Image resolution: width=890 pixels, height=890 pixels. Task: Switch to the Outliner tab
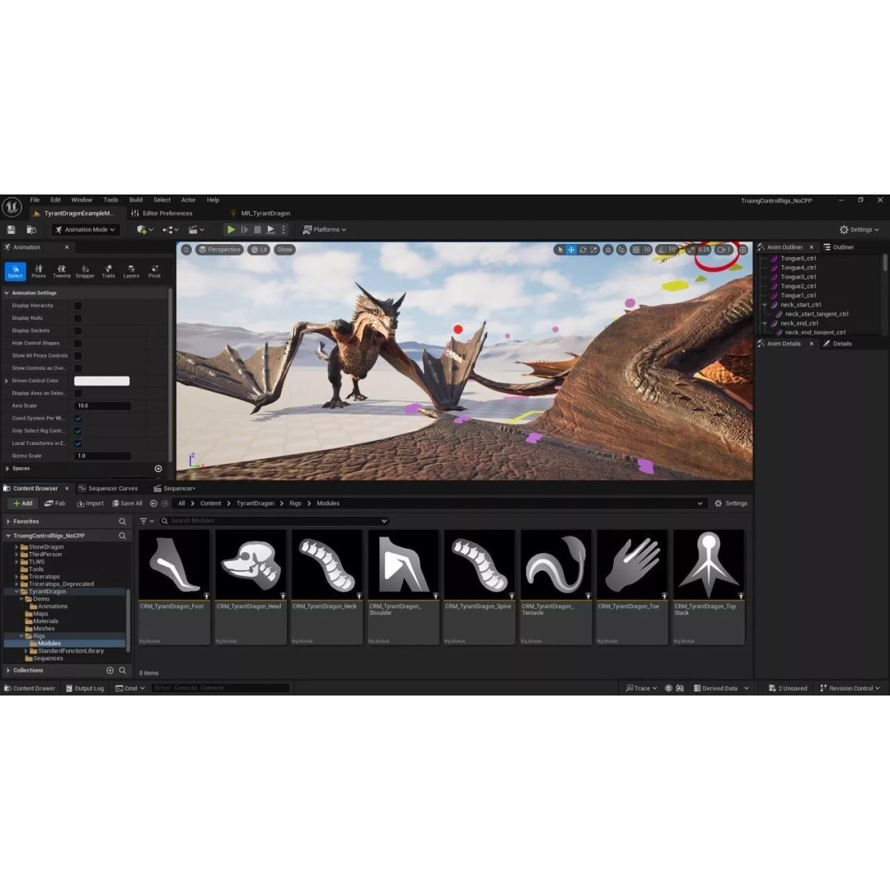coord(840,247)
